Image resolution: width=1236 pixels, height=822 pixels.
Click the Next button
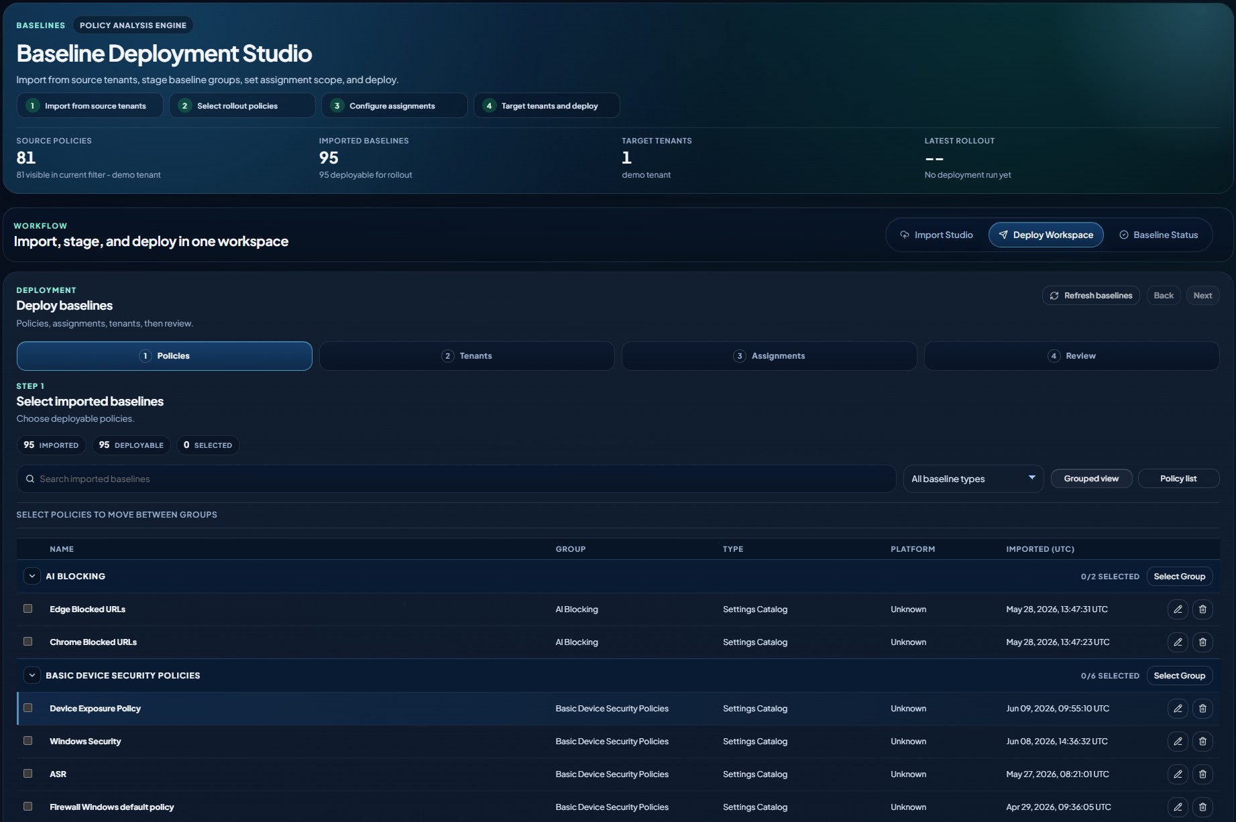pos(1202,296)
